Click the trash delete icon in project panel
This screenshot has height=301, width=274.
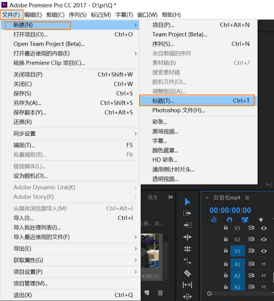point(160,292)
